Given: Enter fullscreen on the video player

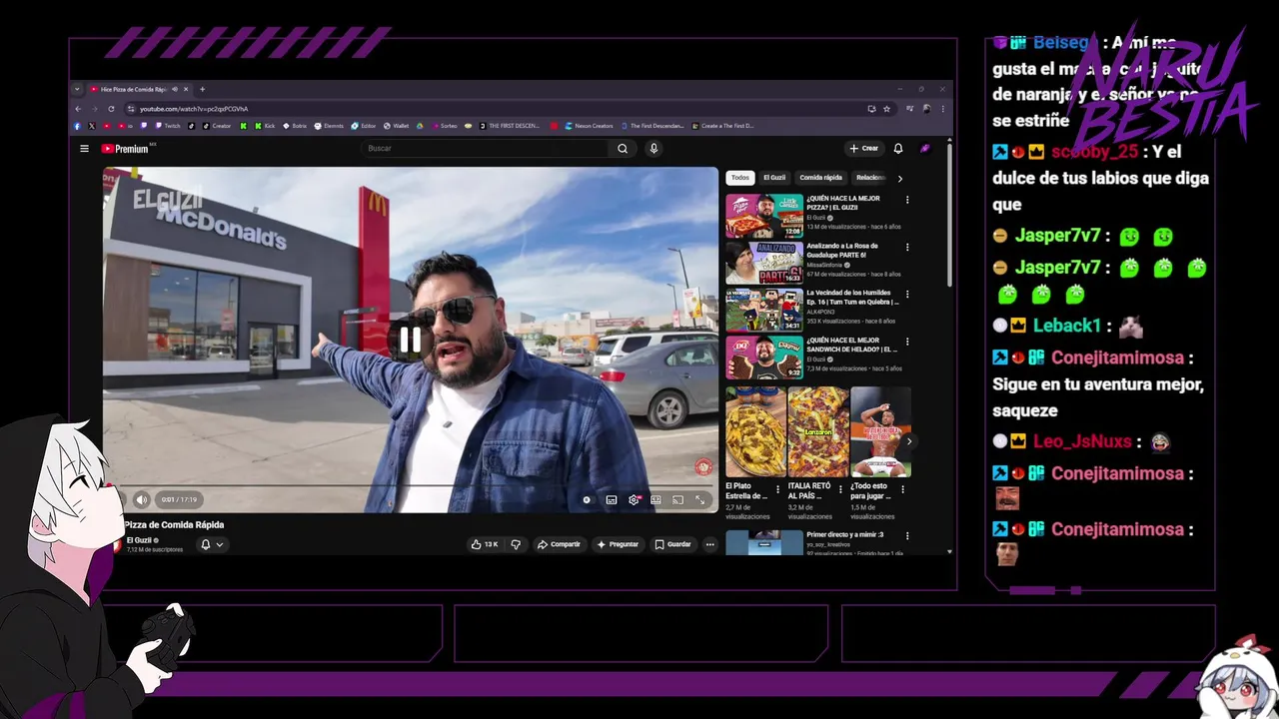Looking at the screenshot, I should 700,500.
